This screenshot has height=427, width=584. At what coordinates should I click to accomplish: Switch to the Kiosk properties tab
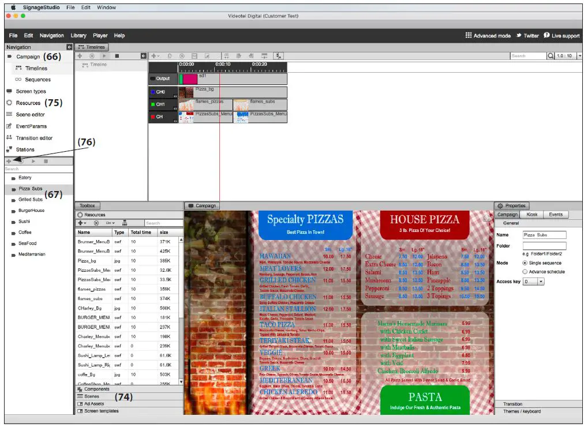click(x=531, y=215)
